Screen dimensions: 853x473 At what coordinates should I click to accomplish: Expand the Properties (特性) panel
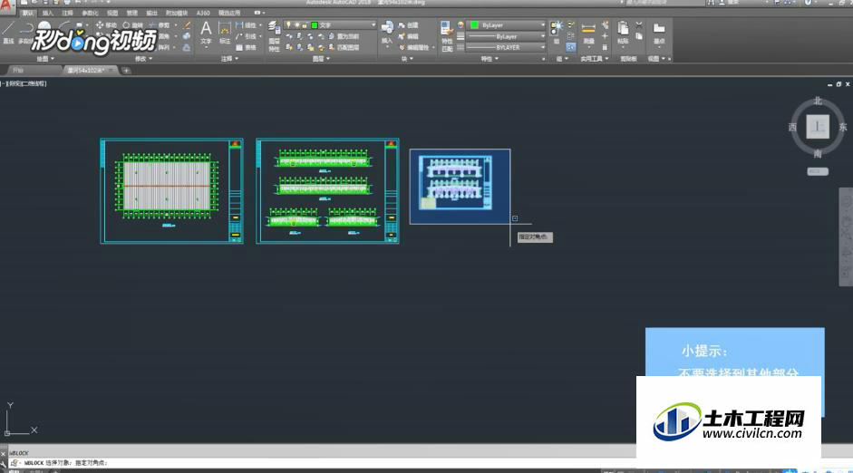[490, 59]
